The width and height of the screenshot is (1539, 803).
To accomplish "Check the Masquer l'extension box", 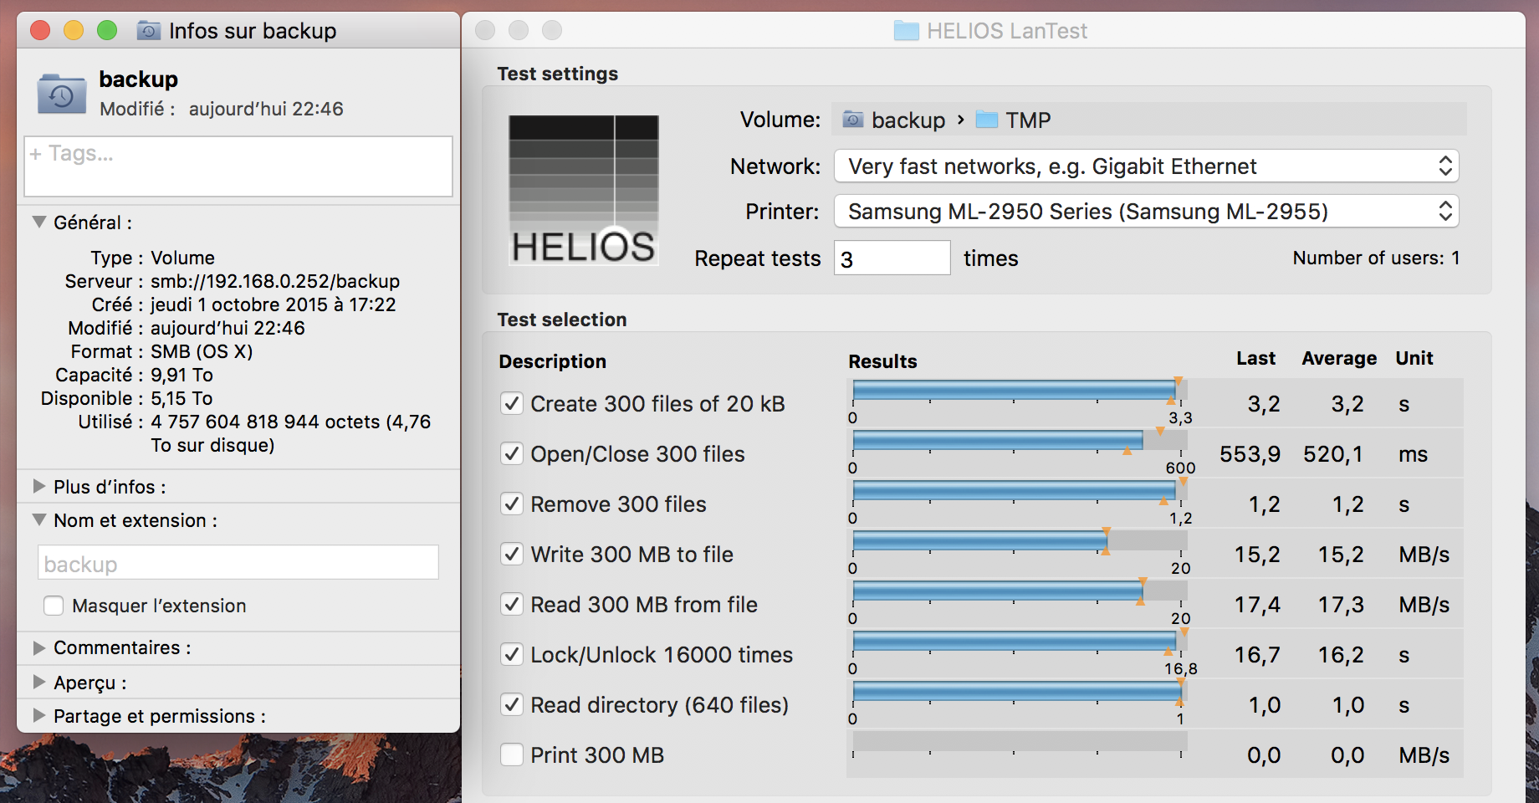I will coord(54,606).
